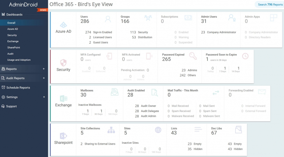Click the Groups people icon
Viewport: 284px width, 157px height.
pos(148,18)
